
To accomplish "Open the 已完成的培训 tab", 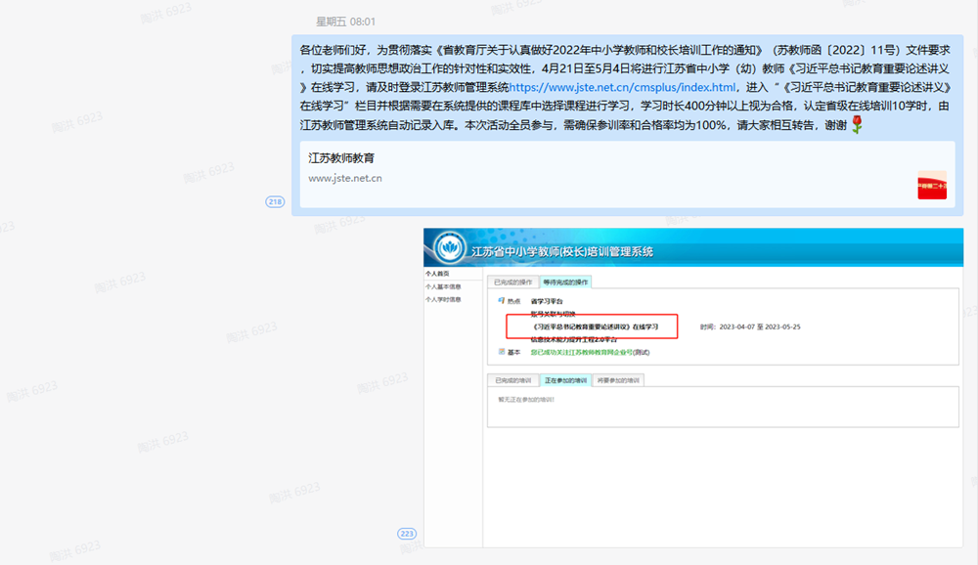I will [513, 380].
